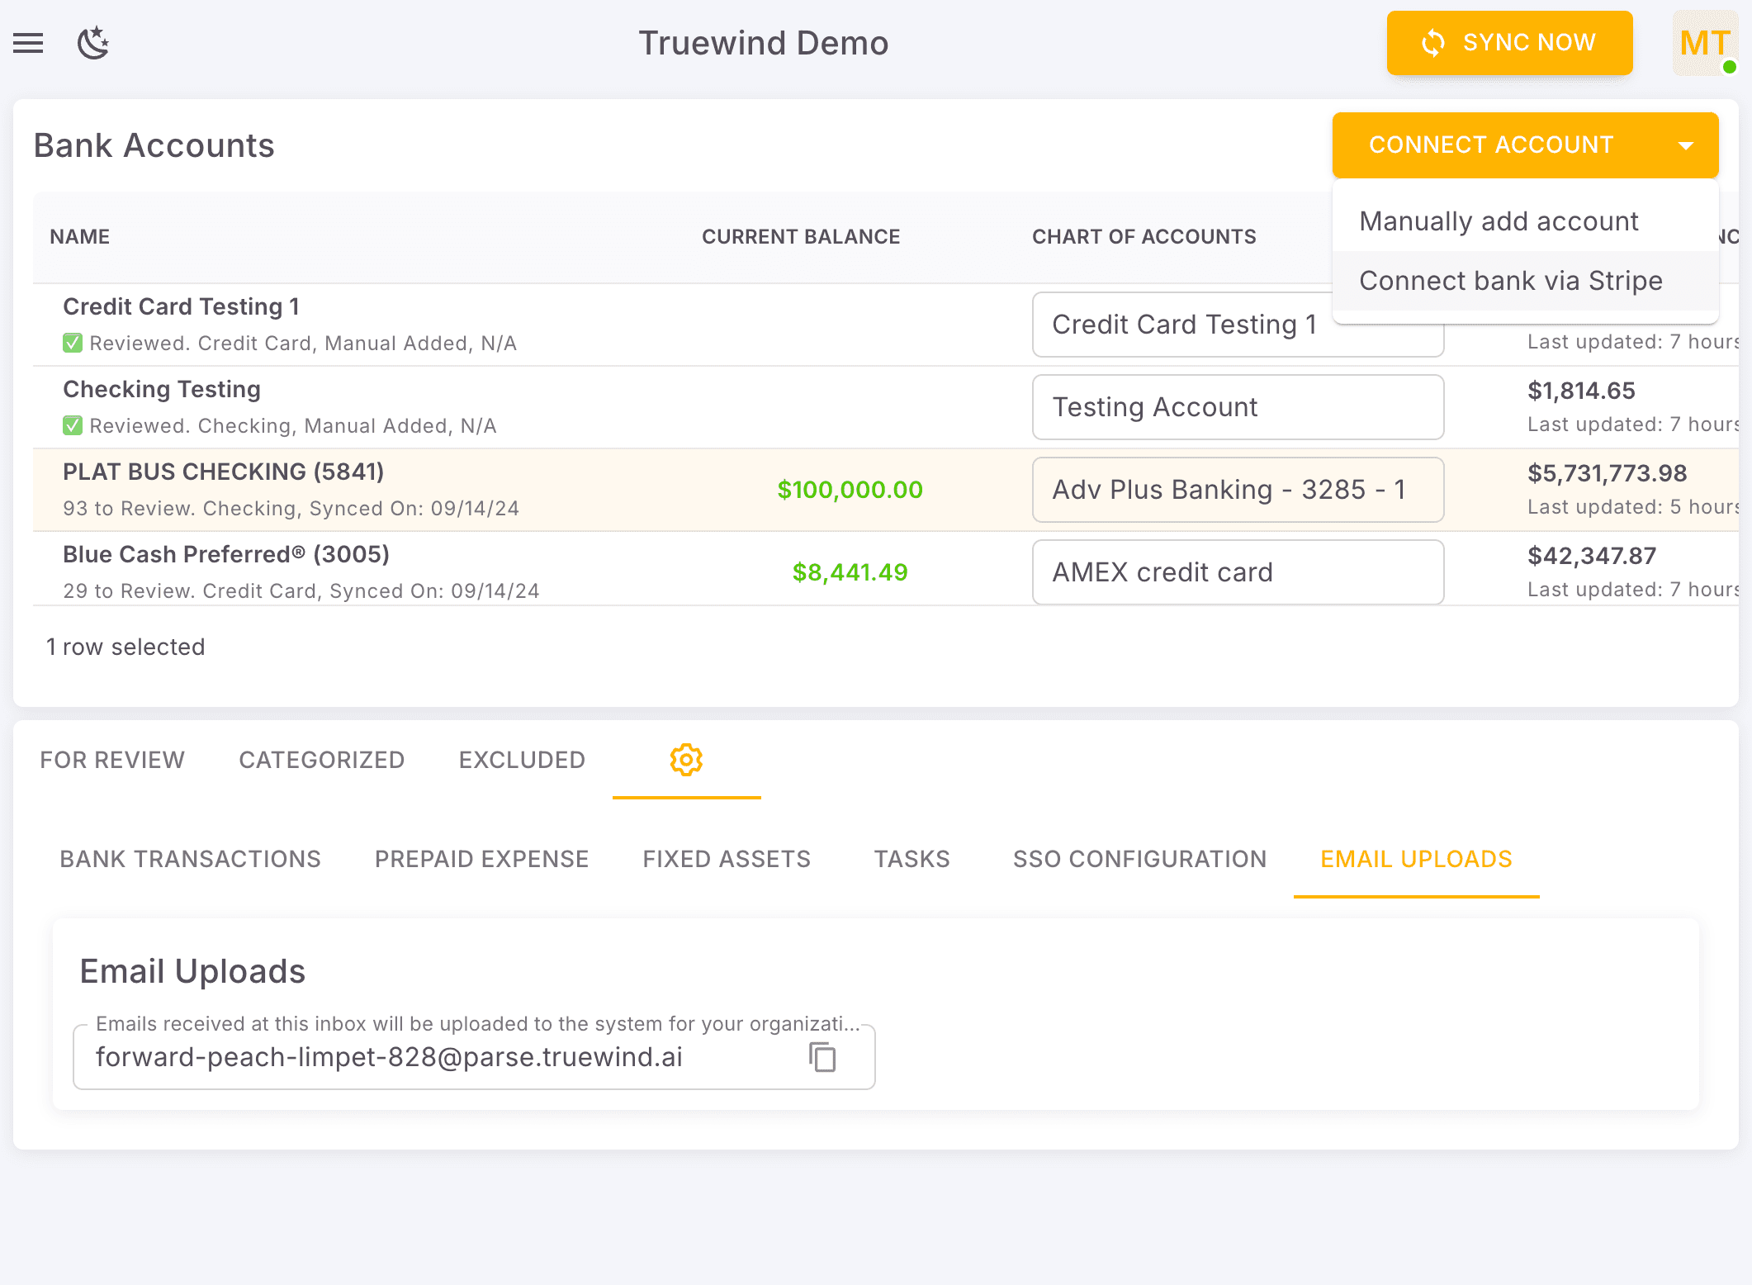Click the reviewed checkmark on Credit Card Testing 1
Image resolution: width=1752 pixels, height=1285 pixels.
pyautogui.click(x=73, y=343)
